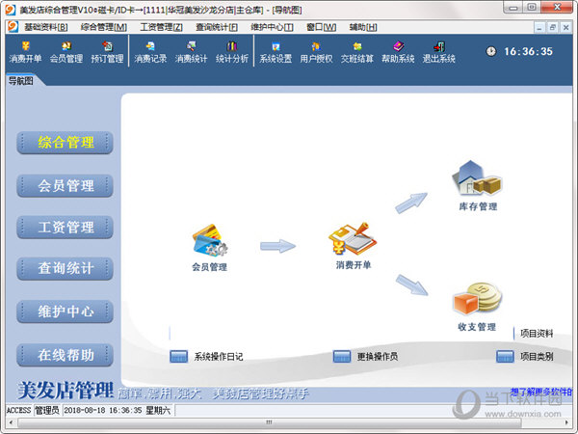
Task: Click the clock icon beside the time
Action: tap(491, 51)
